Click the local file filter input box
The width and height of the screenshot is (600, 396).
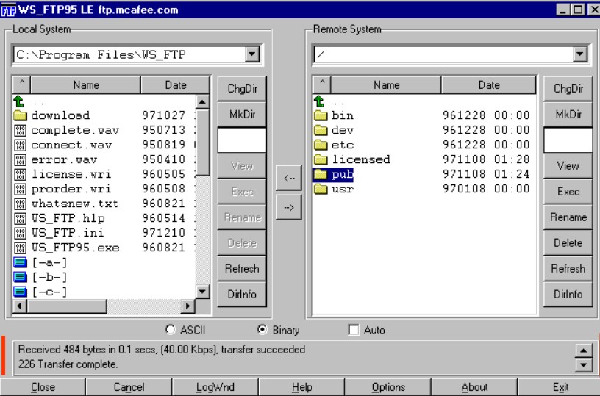click(x=242, y=140)
